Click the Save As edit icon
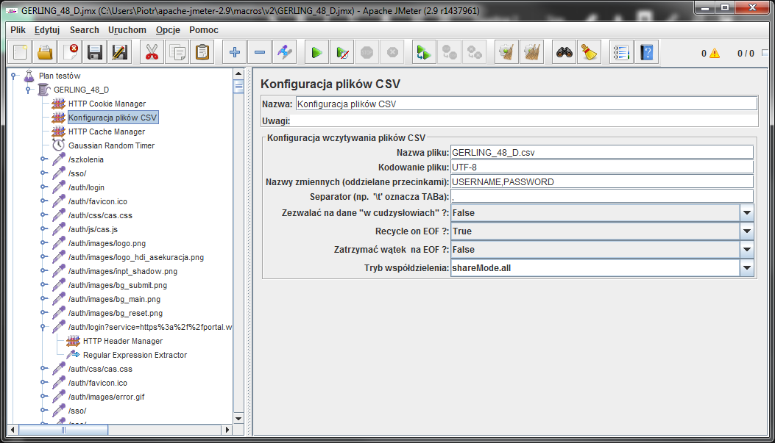Viewport: 775px width, 443px height. pyautogui.click(x=120, y=52)
